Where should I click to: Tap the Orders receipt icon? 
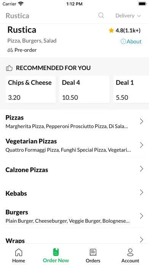(93, 252)
